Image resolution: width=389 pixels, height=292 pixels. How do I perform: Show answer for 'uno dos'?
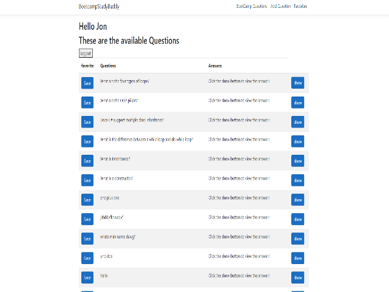click(x=298, y=258)
